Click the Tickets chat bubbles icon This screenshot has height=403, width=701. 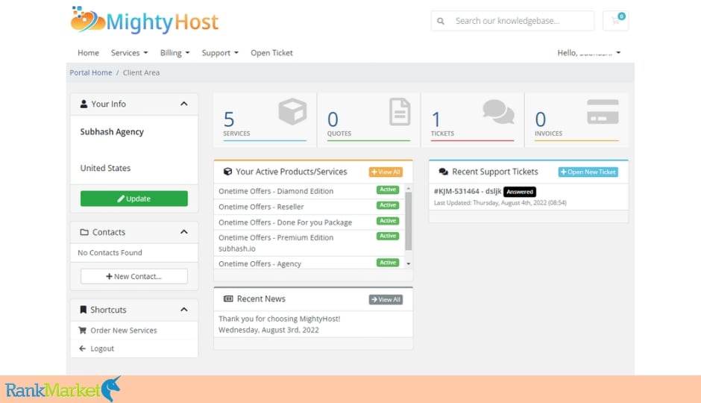pos(498,112)
